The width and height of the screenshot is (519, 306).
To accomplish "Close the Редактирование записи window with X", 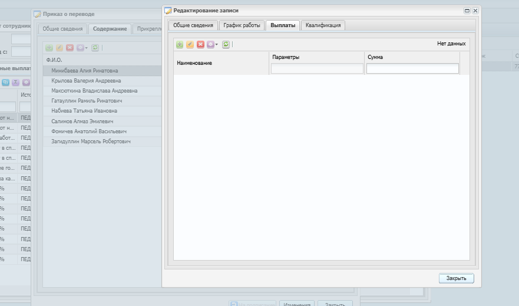I will 475,11.
